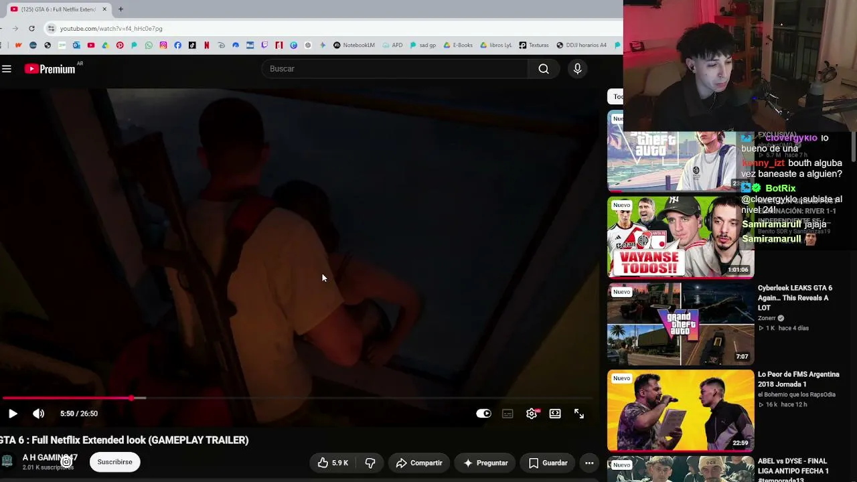The width and height of the screenshot is (857, 482).
Task: Open the Zonerr channel name
Action: click(x=767, y=318)
